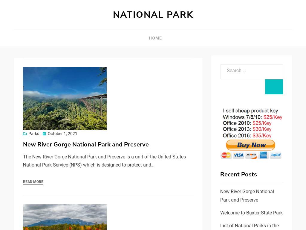Open the New River Gorge bridge thumbnail
This screenshot has width=306, height=230.
coord(65,99)
